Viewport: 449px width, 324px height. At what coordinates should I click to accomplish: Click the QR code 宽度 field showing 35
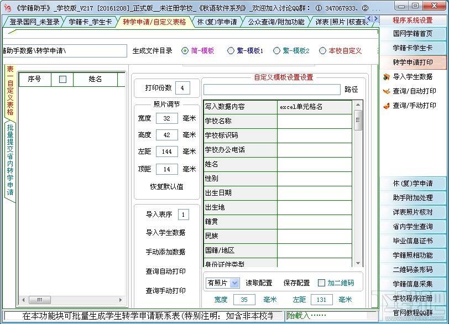click(244, 300)
